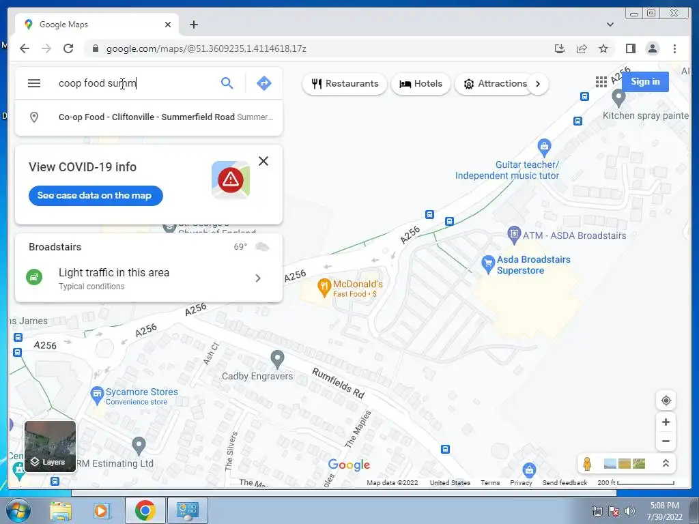Click the United States region link
This screenshot has width=699, height=524.
450,482
